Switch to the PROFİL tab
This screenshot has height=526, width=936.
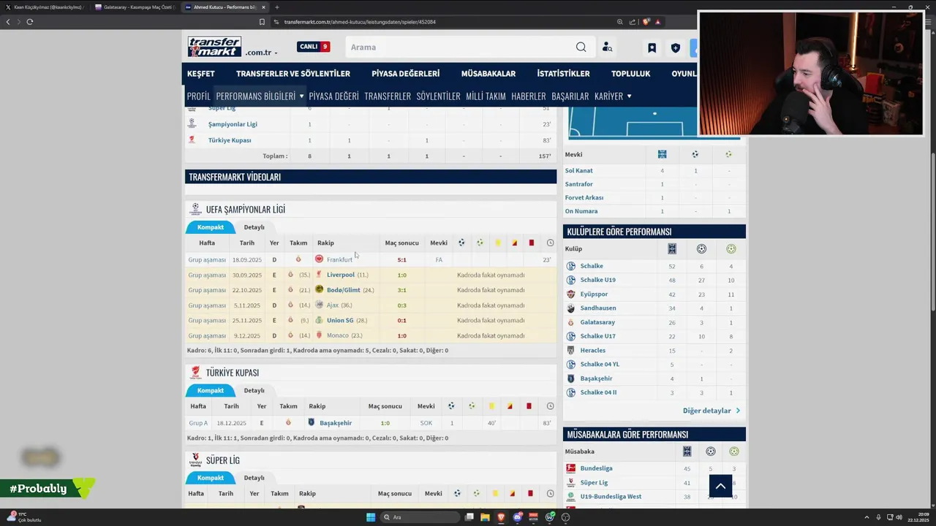pos(198,96)
